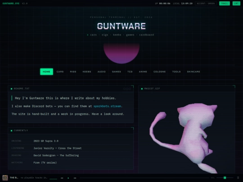This screenshot has height=182, width=243.
Task: Switch to the KEEBS tab
Action: (x=87, y=71)
